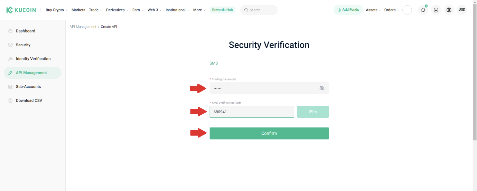Click the API Management breadcrumb link
Image resolution: width=477 pixels, height=191 pixels.
83,27
